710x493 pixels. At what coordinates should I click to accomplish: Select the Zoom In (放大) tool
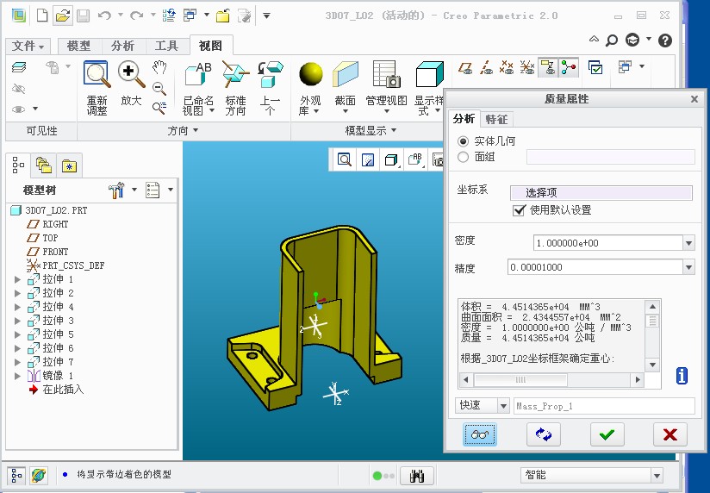click(x=131, y=74)
